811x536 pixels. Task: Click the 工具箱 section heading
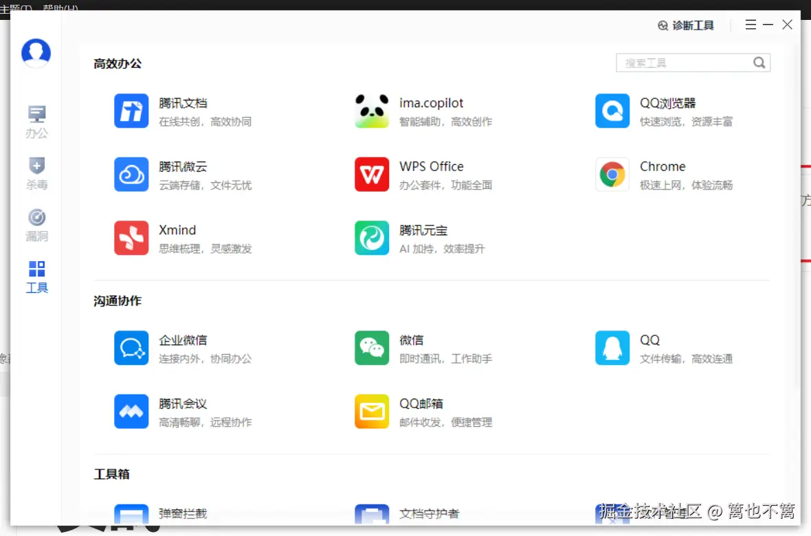click(x=112, y=474)
